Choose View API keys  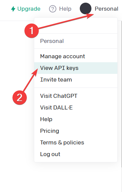tap(76, 68)
